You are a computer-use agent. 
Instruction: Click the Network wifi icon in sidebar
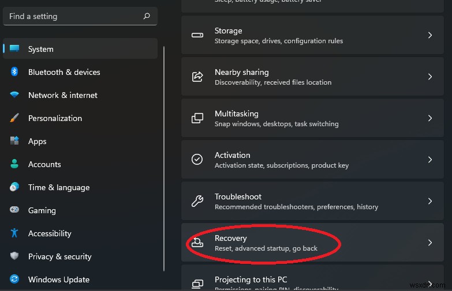(14, 95)
